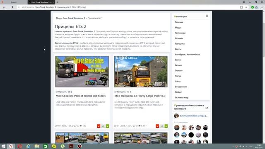The height and width of the screenshot is (149, 265).
Task: Open the yellow-green app icon in the taskbar
Action: (54, 146)
